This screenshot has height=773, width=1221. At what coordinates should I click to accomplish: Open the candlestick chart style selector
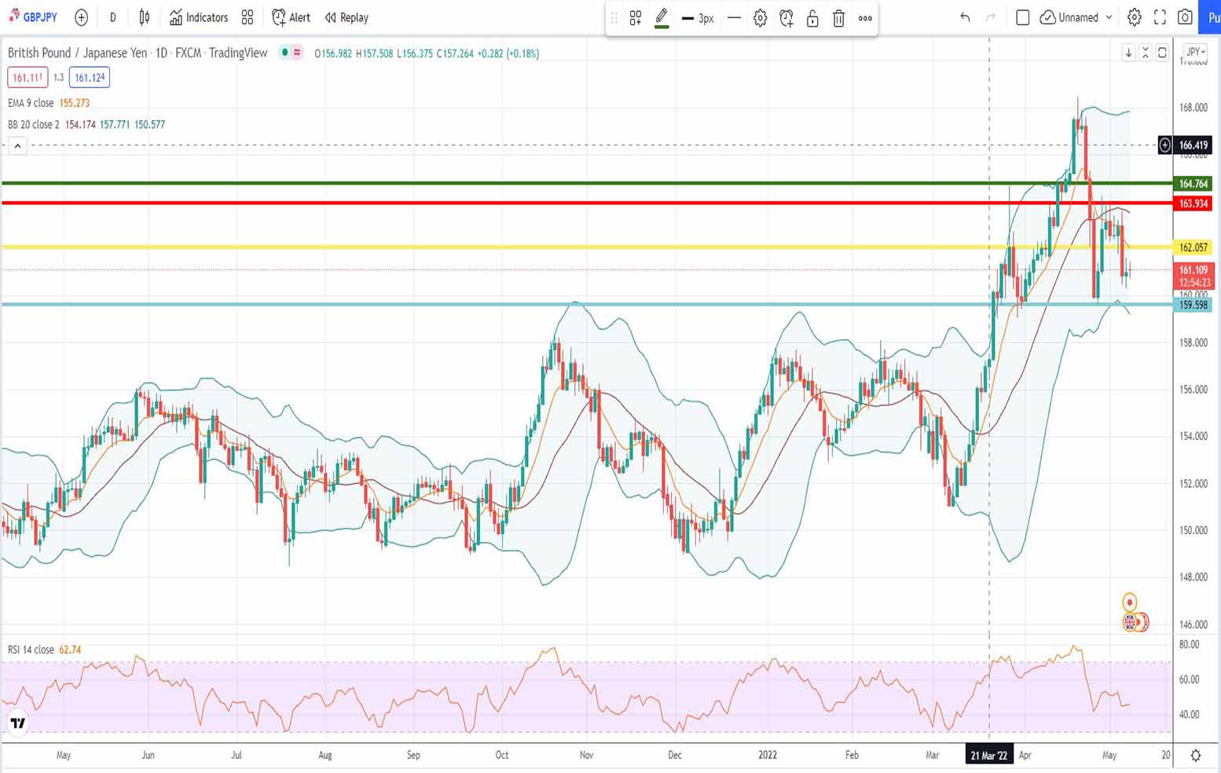pos(145,17)
